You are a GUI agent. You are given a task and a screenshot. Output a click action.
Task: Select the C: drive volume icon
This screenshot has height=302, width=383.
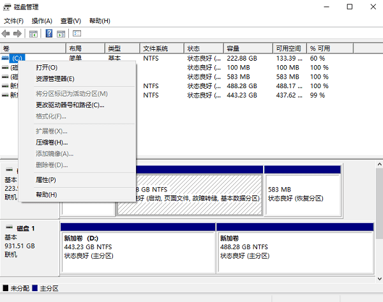click(x=6, y=58)
